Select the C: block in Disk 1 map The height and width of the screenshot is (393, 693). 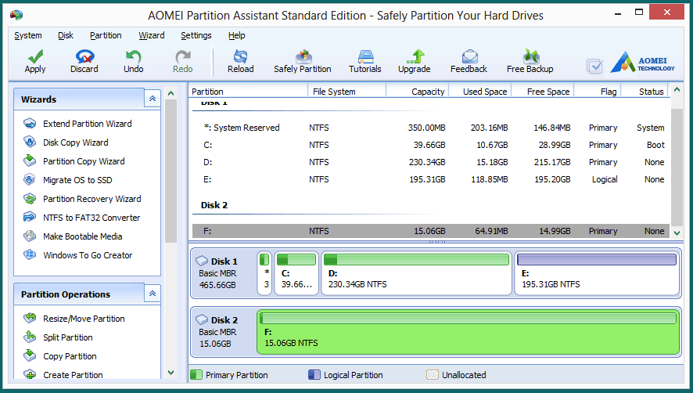[x=296, y=273]
